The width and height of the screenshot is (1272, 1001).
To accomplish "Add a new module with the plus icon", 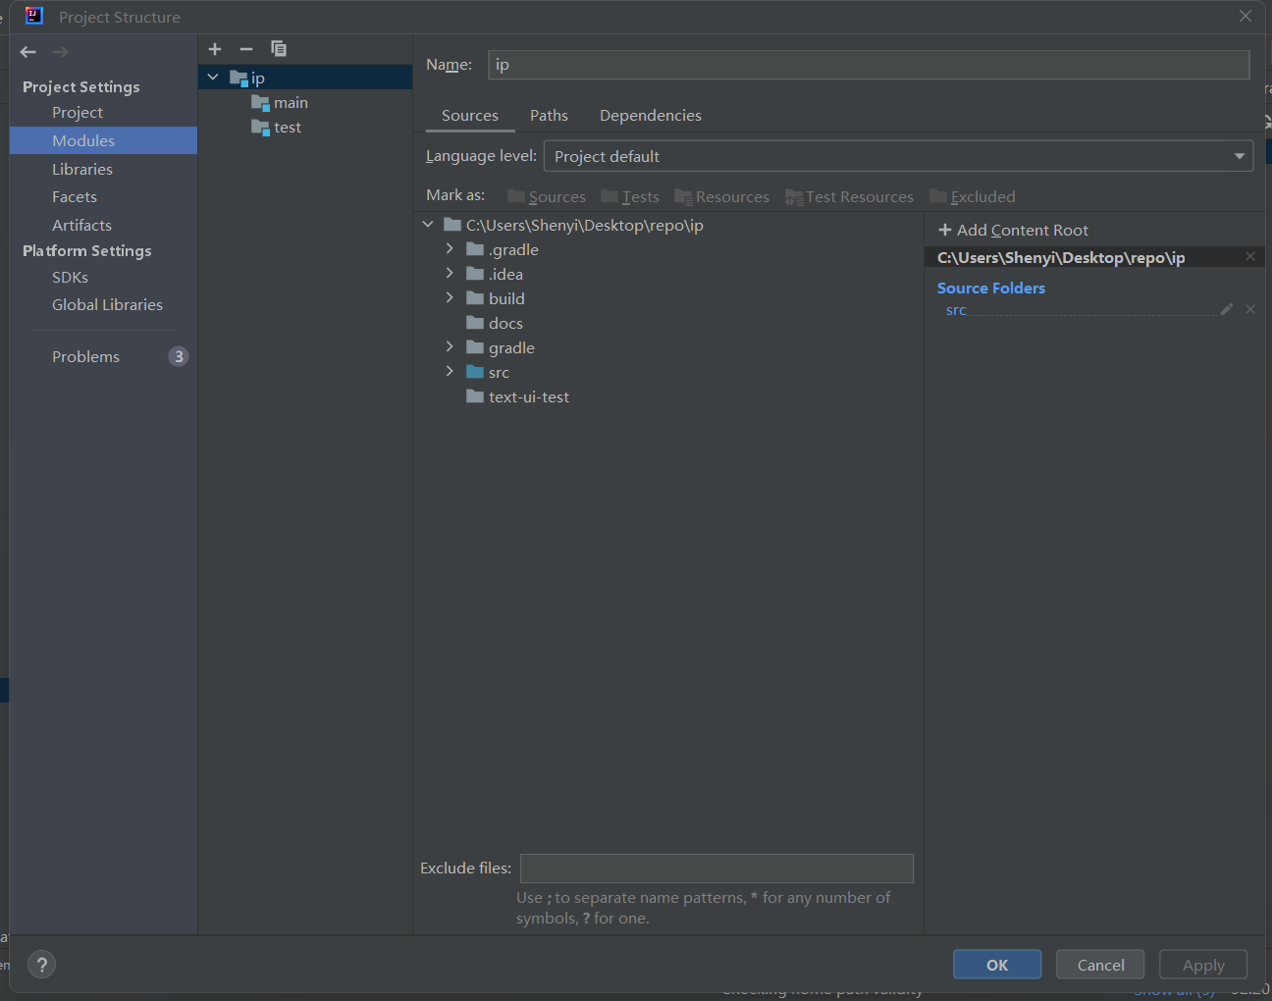I will [x=214, y=48].
